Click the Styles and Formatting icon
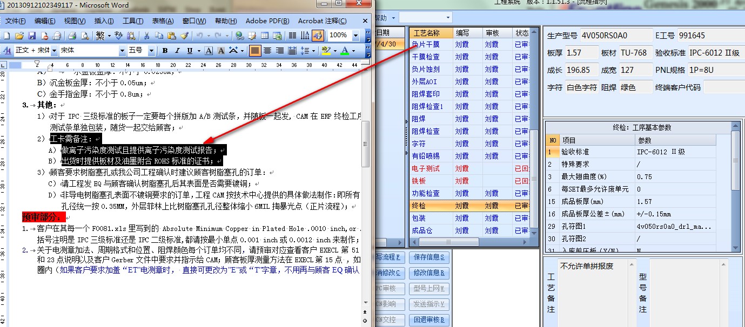Screen dimensions: 745x327 pos(8,51)
